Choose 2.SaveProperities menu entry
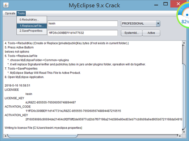This screenshot has width=189, height=141. [x=32, y=31]
